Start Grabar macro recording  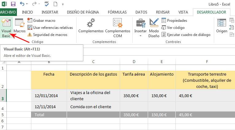pyautogui.click(x=41, y=20)
